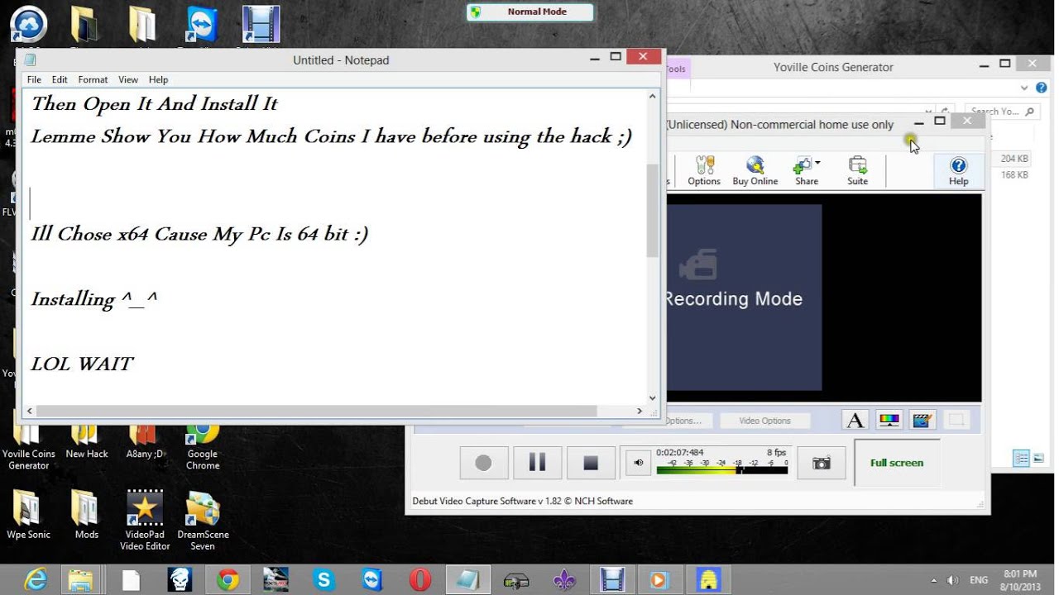Open the Format menu in Notepad
1059x595 pixels.
click(93, 80)
